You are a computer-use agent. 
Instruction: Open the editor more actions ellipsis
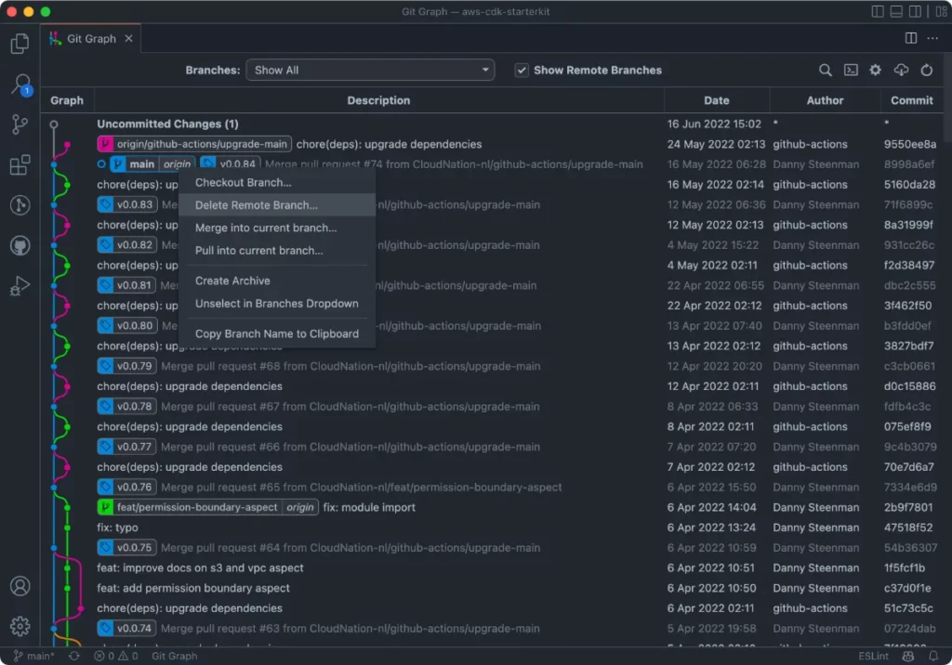pos(932,38)
